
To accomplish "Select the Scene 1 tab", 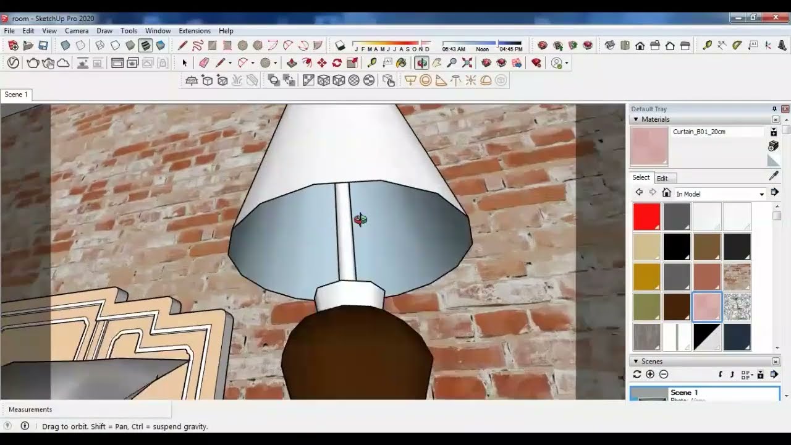I will [16, 95].
